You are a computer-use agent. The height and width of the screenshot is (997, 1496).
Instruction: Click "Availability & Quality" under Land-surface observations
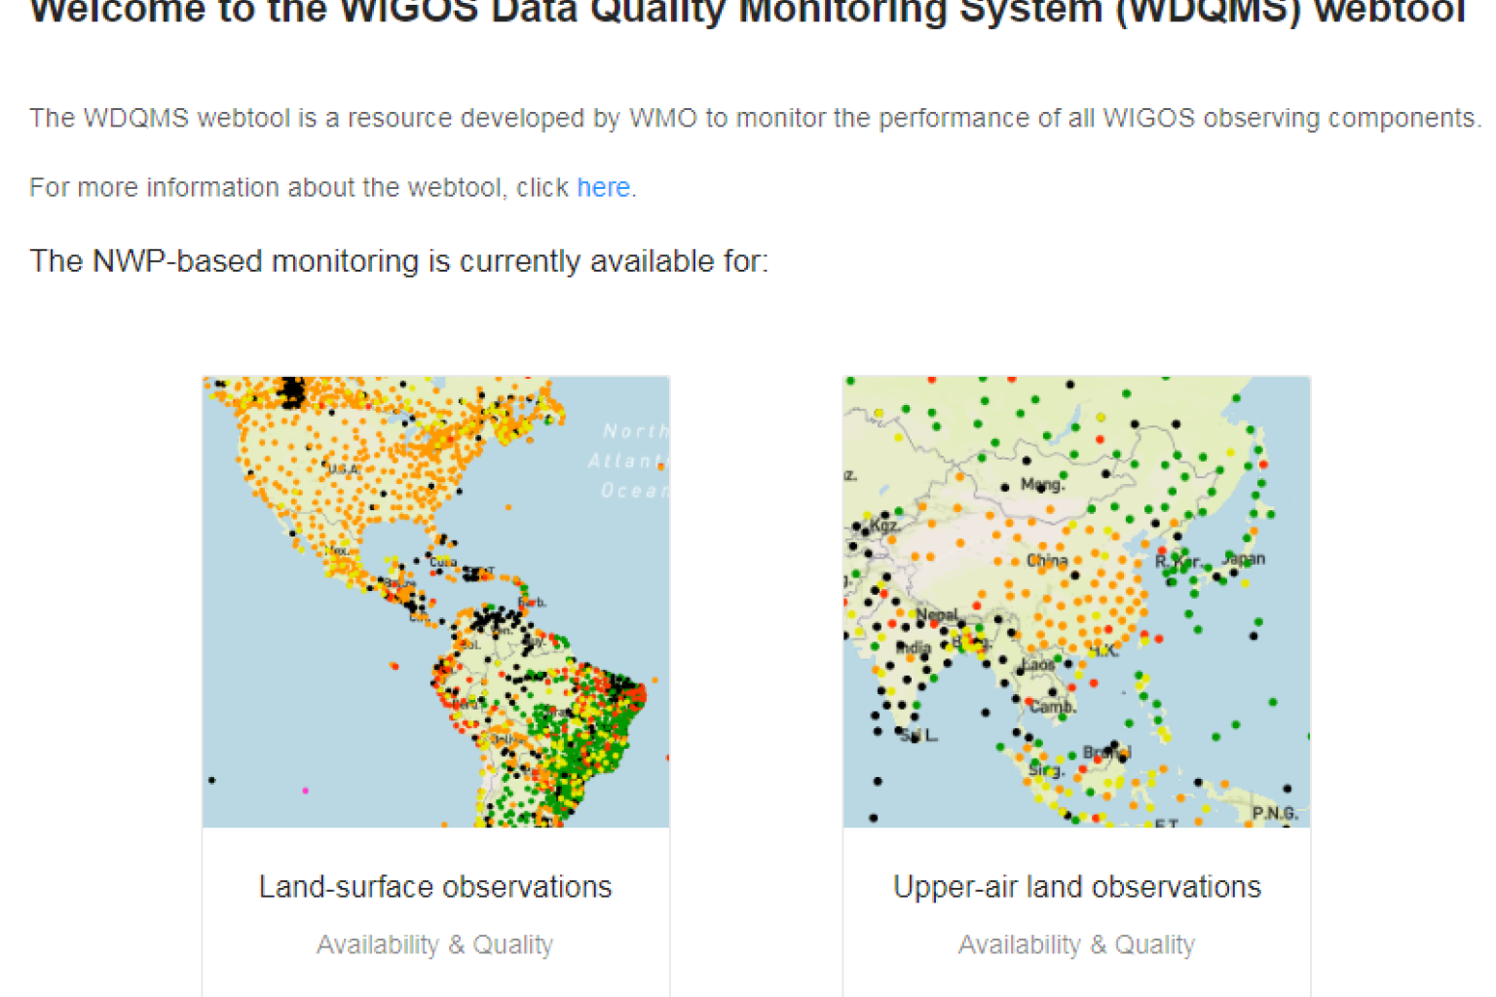[x=434, y=943]
